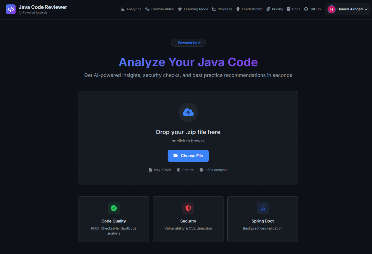The width and height of the screenshot is (372, 254).
Task: Click the Spring Boot Java cup icon
Action: (x=262, y=208)
